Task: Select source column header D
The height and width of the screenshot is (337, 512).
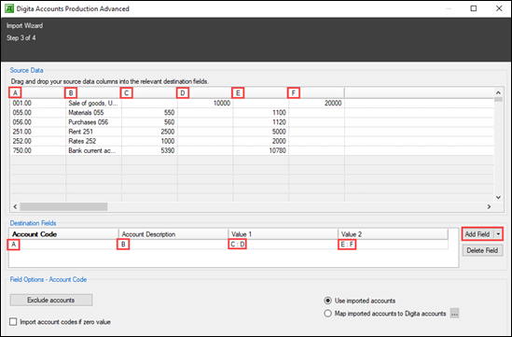Action: (205, 93)
